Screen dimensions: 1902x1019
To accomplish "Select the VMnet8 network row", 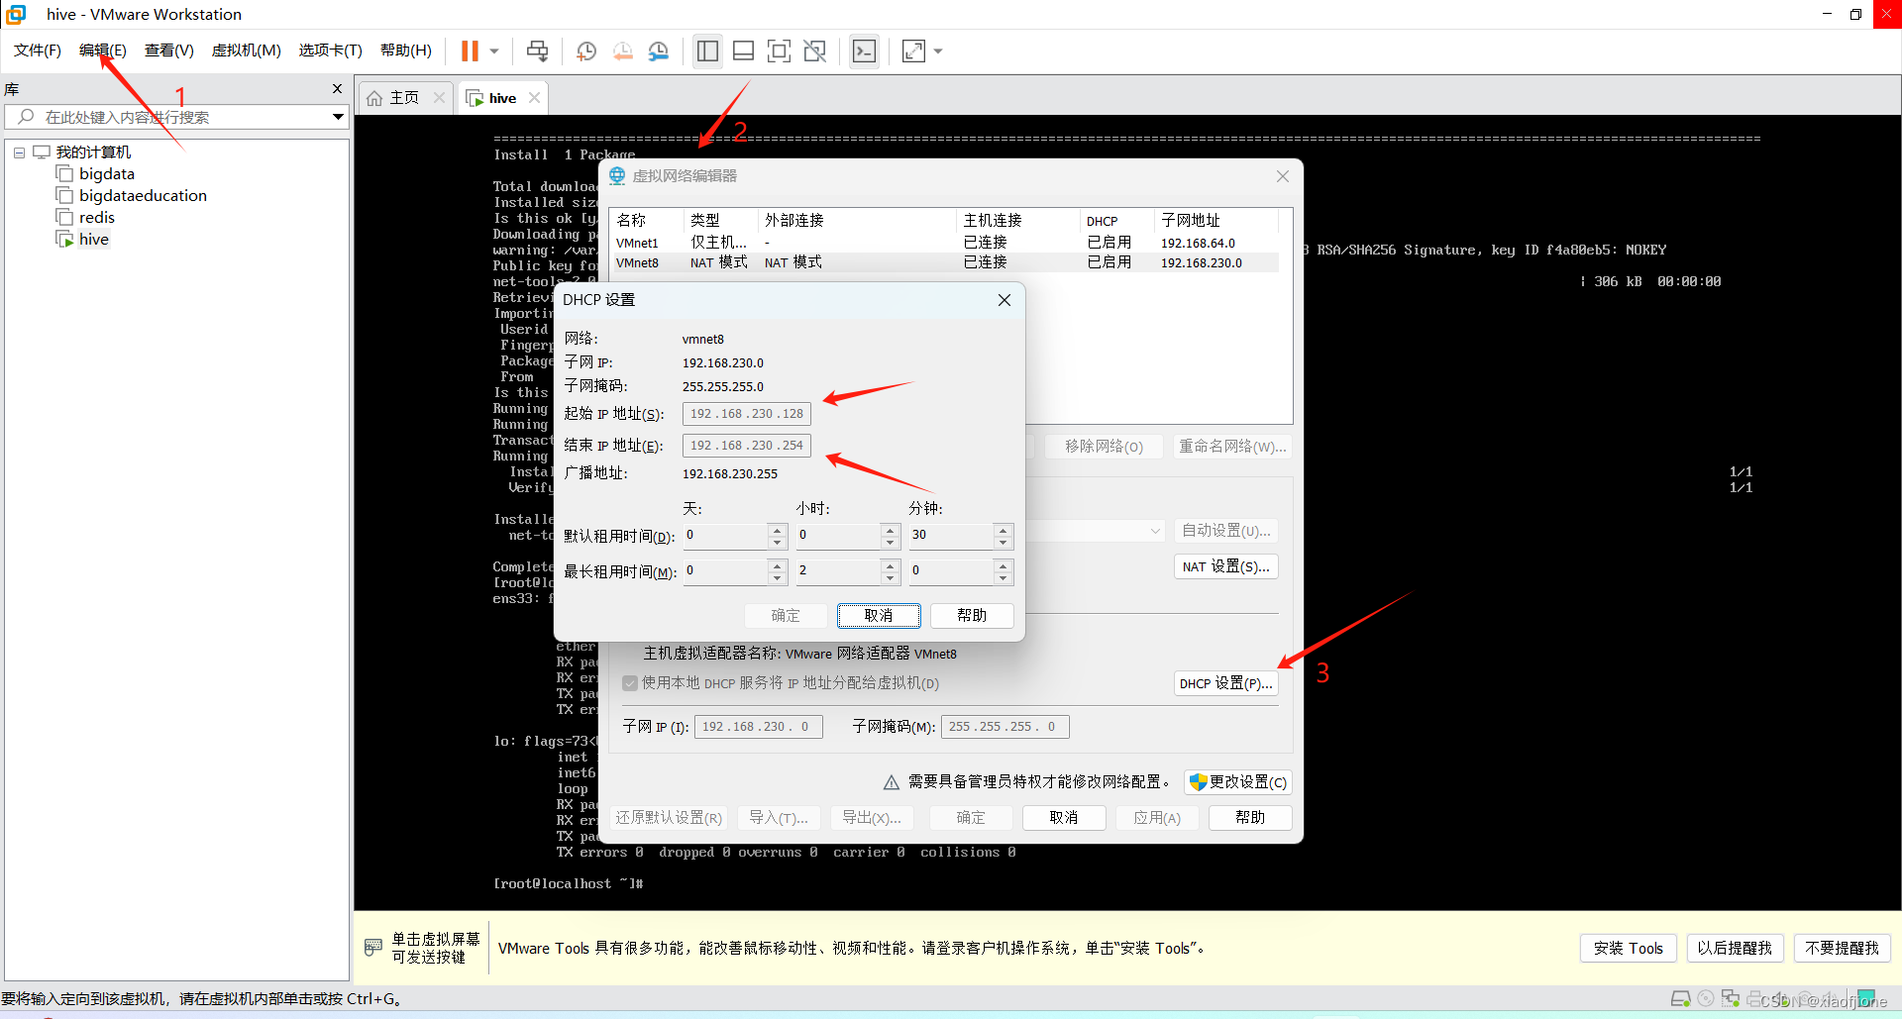I will [x=946, y=262].
